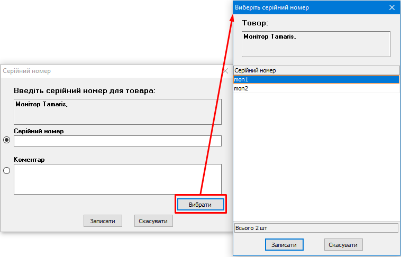Viewport: 401px width, 257px height.
Task: Select the Коментар radio button
Action: coord(7,170)
